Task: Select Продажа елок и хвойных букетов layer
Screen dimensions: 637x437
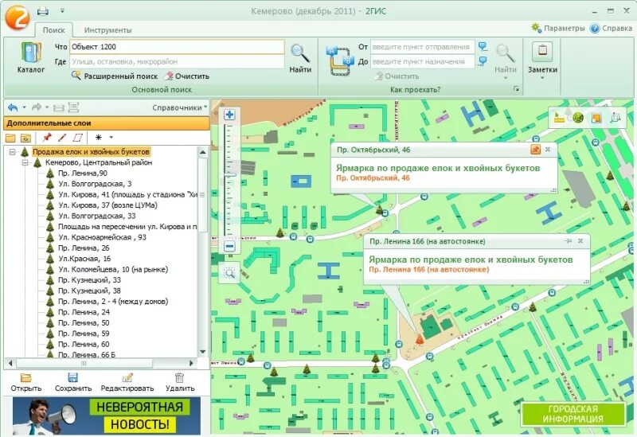Action: (91, 151)
